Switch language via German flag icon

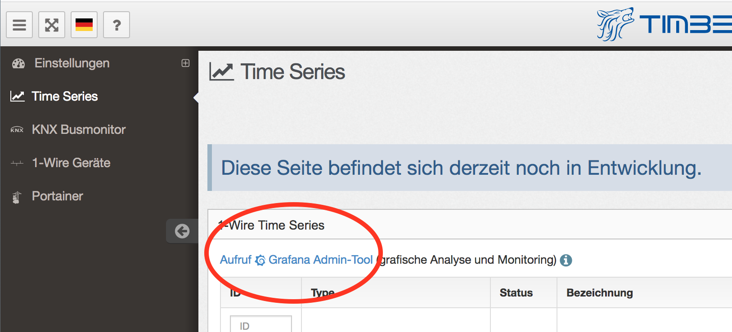(84, 25)
